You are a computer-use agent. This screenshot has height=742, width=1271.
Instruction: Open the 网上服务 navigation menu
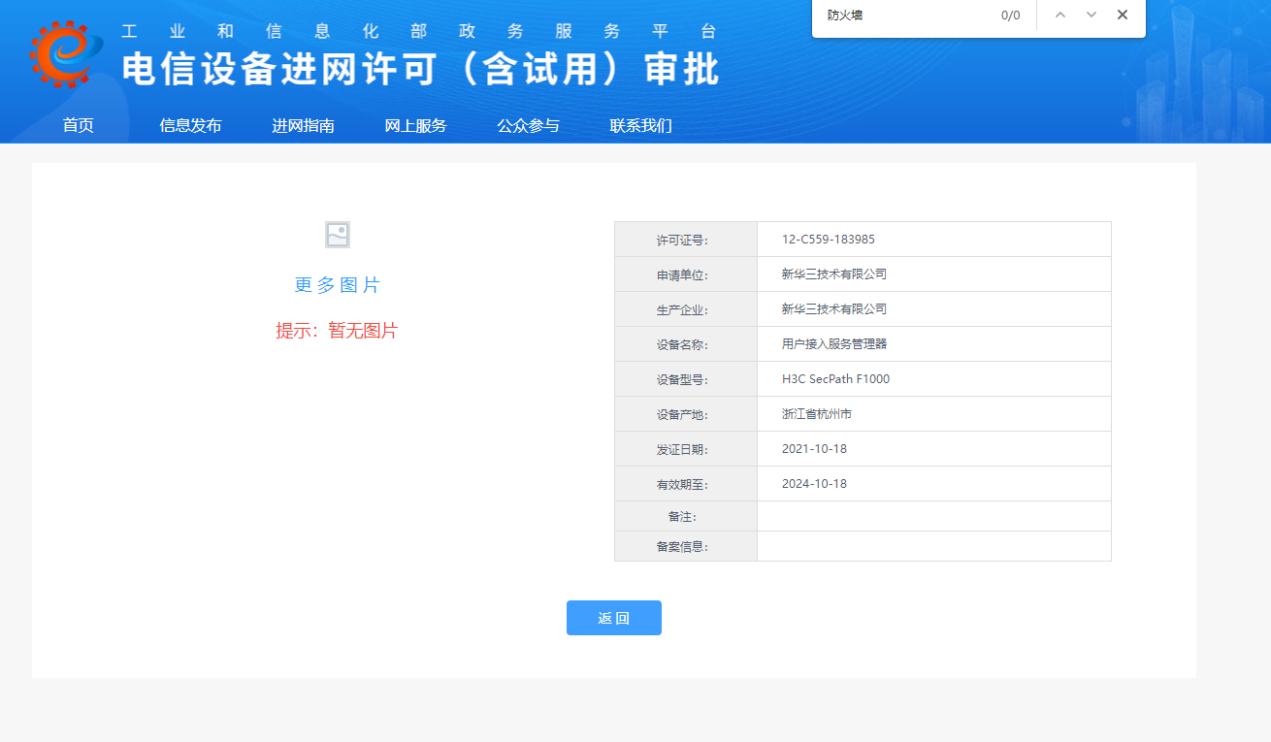click(415, 125)
